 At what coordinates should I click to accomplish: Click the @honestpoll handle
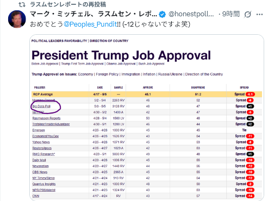click(x=191, y=14)
